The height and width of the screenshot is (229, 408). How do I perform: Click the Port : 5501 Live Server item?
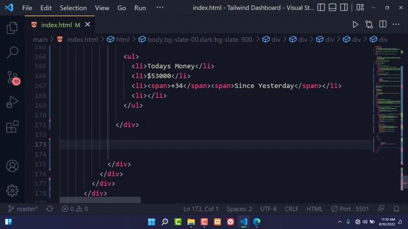350,209
